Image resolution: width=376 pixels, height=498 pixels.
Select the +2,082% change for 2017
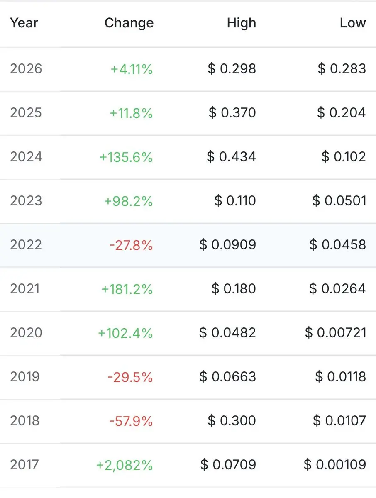125,465
